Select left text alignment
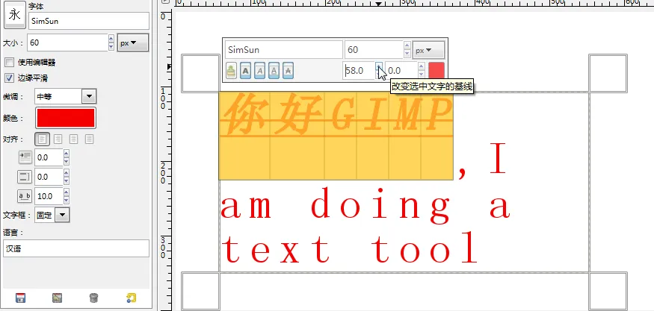The height and width of the screenshot is (311, 654). point(42,139)
